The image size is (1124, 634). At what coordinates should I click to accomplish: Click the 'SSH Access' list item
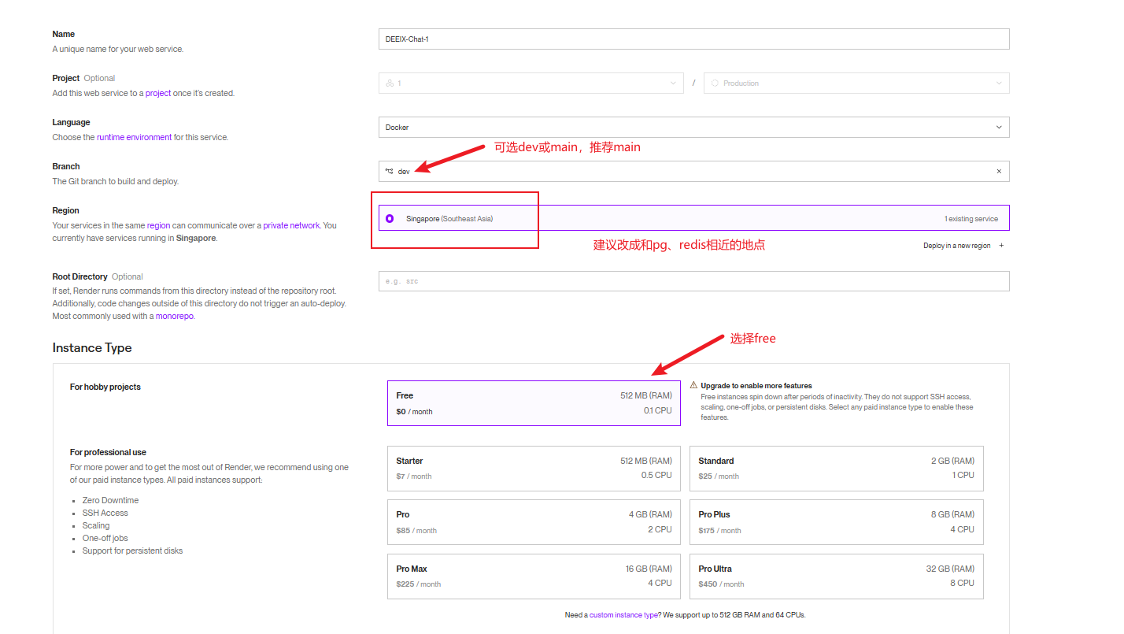tap(105, 513)
